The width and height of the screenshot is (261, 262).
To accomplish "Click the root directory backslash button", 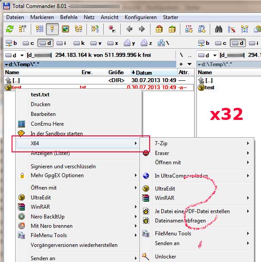I will [181, 55].
